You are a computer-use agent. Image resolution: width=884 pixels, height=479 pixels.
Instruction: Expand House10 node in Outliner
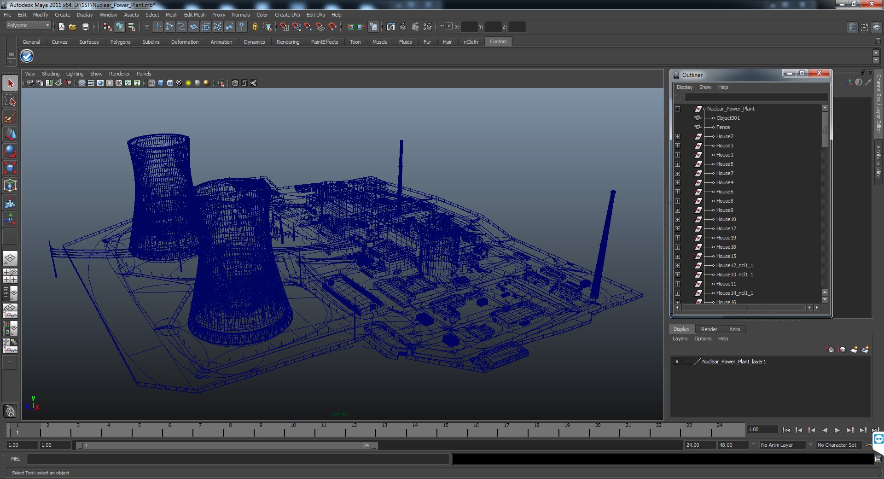click(677, 219)
